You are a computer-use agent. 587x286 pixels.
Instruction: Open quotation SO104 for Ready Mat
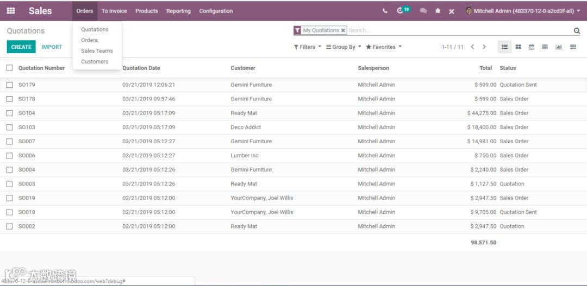click(x=293, y=113)
